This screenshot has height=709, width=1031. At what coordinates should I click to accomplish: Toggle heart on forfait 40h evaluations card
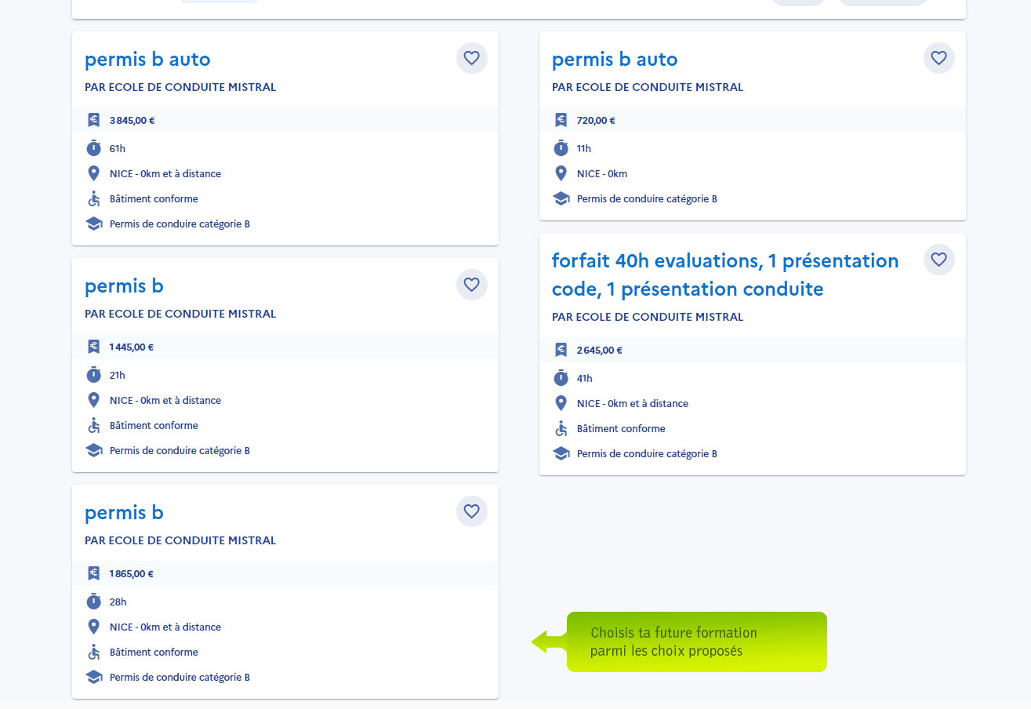[938, 260]
